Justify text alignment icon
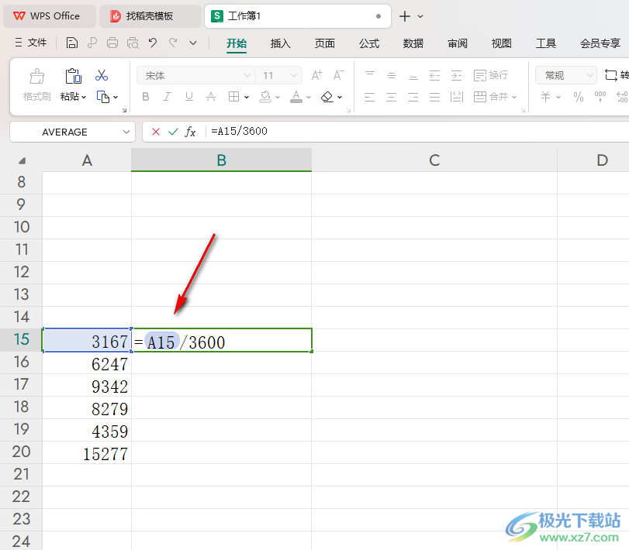 (435, 97)
